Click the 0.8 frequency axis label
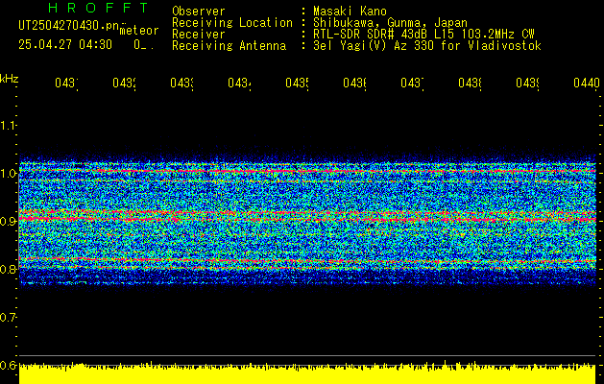The image size is (604, 384). 8,269
